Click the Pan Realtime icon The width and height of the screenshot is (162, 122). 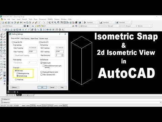49,22
